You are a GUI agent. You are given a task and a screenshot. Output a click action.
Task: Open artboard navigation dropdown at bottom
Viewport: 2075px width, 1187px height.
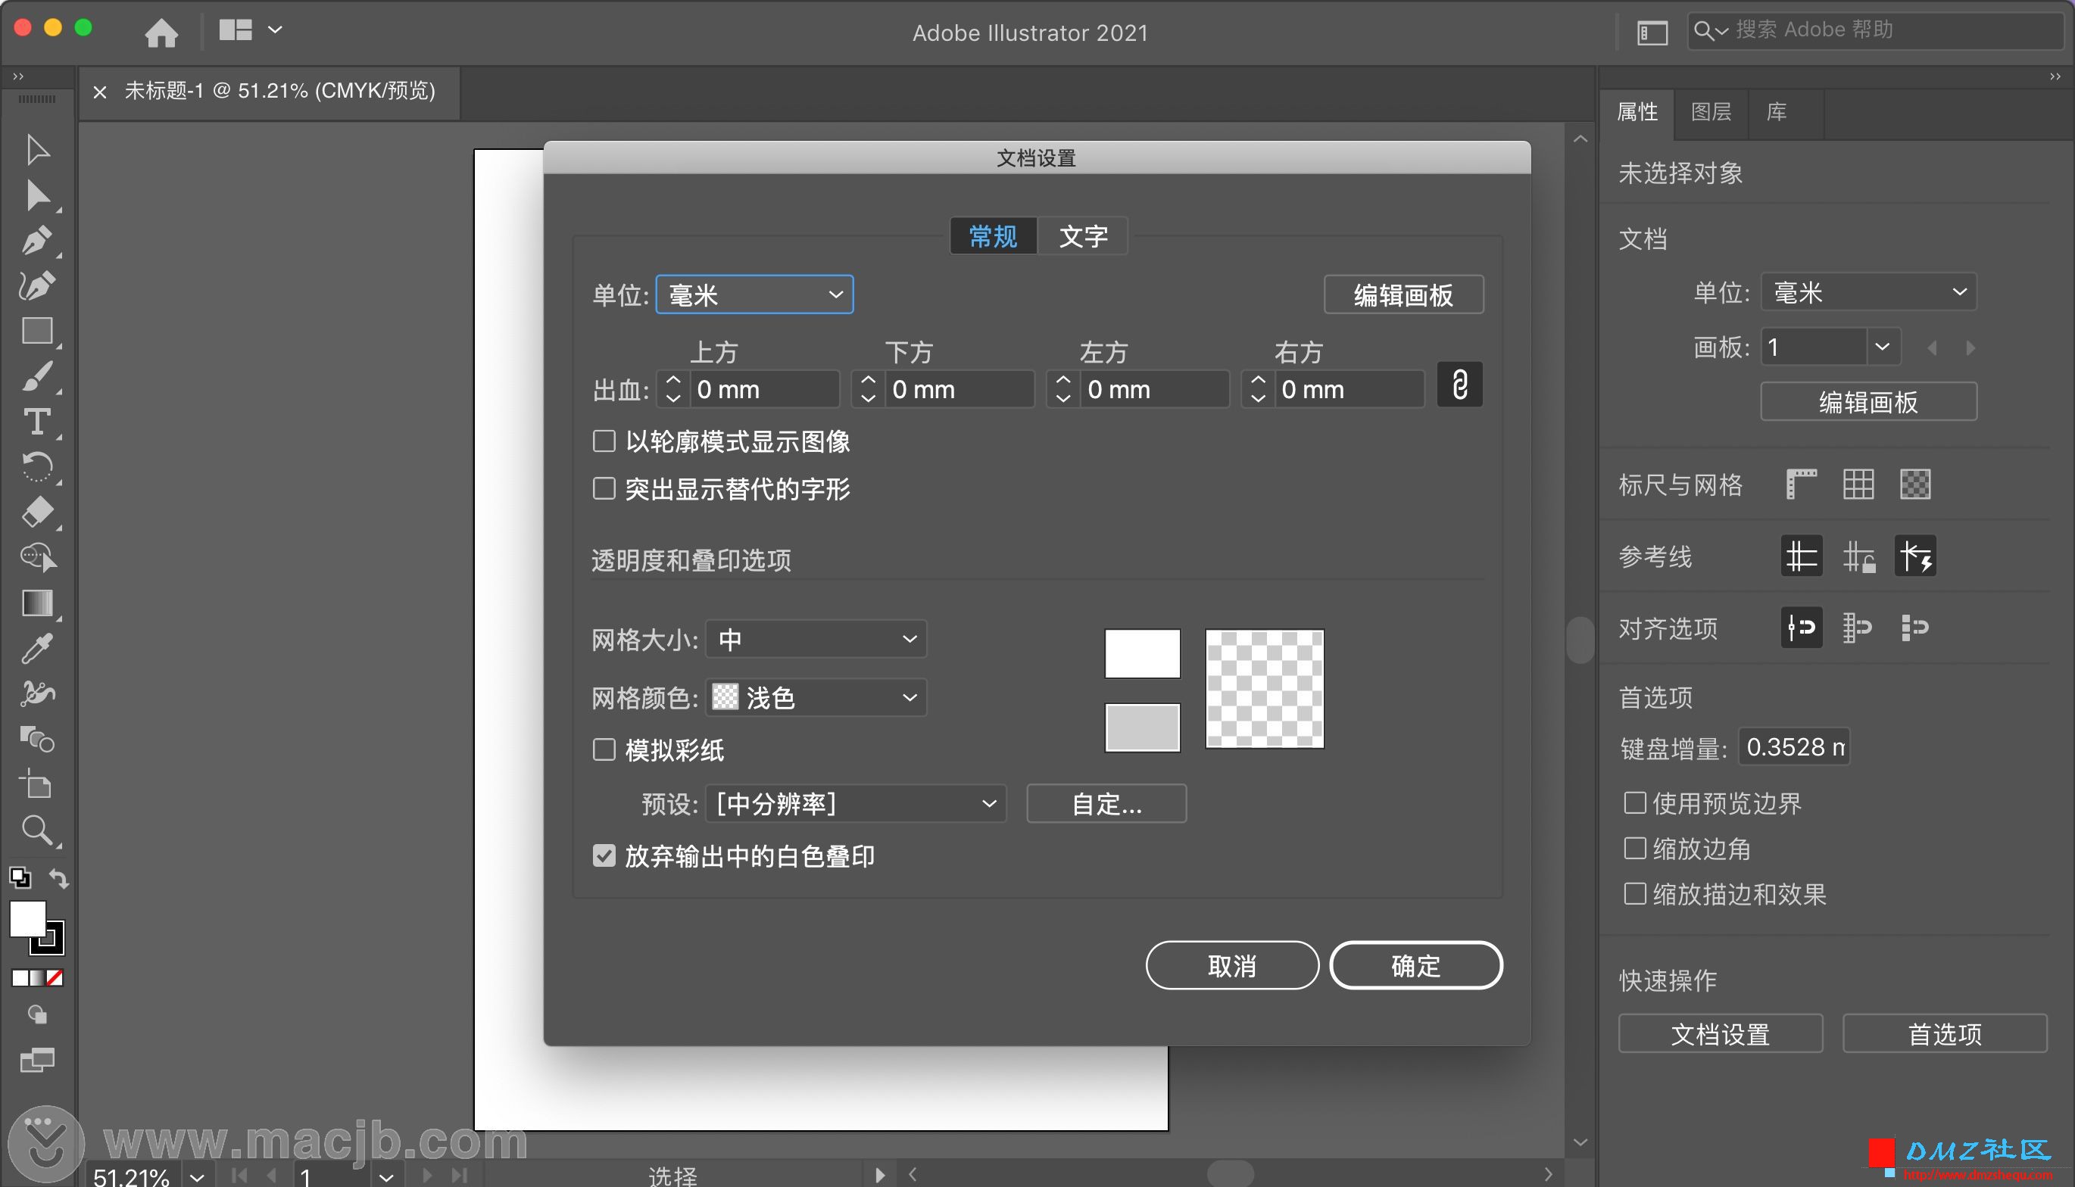tap(386, 1176)
